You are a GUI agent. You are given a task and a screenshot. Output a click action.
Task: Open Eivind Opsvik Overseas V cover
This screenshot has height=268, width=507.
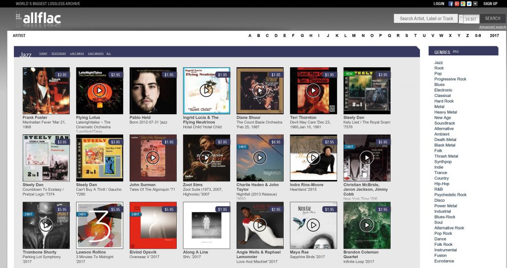coord(153,225)
